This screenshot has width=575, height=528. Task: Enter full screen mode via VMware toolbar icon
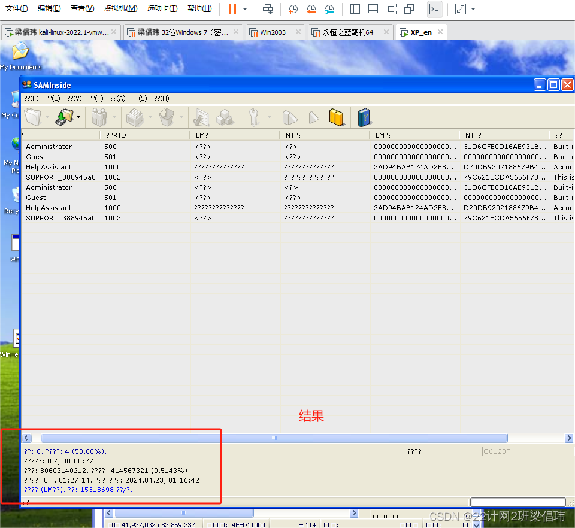point(391,9)
